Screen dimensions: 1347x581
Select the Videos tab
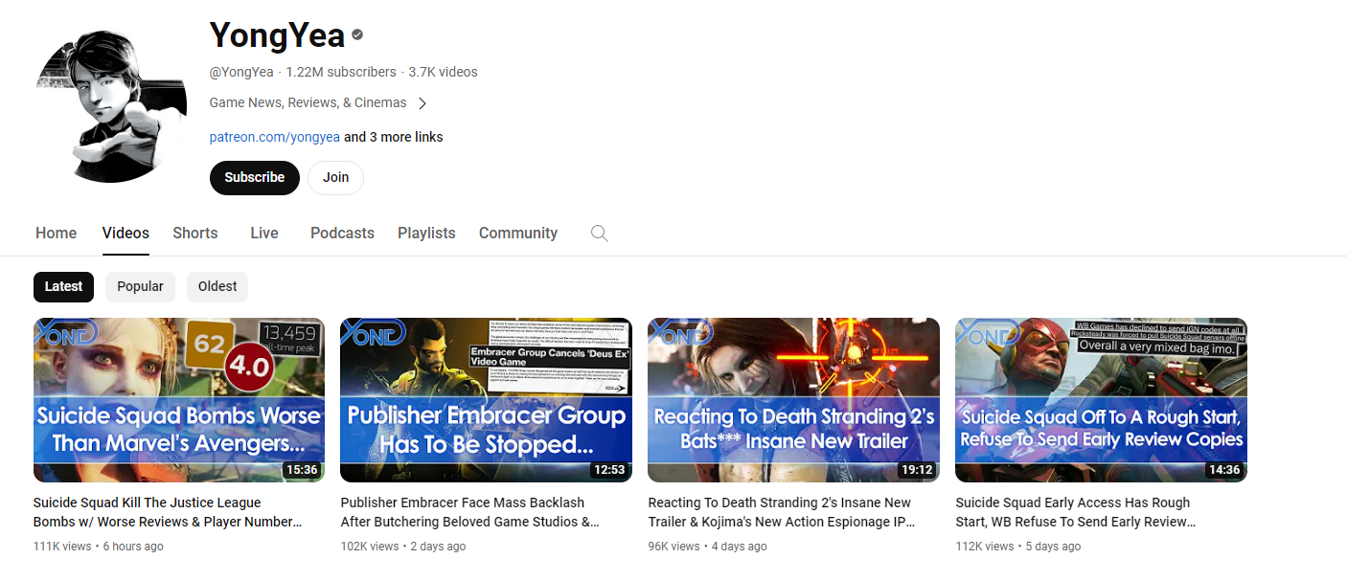pos(126,233)
